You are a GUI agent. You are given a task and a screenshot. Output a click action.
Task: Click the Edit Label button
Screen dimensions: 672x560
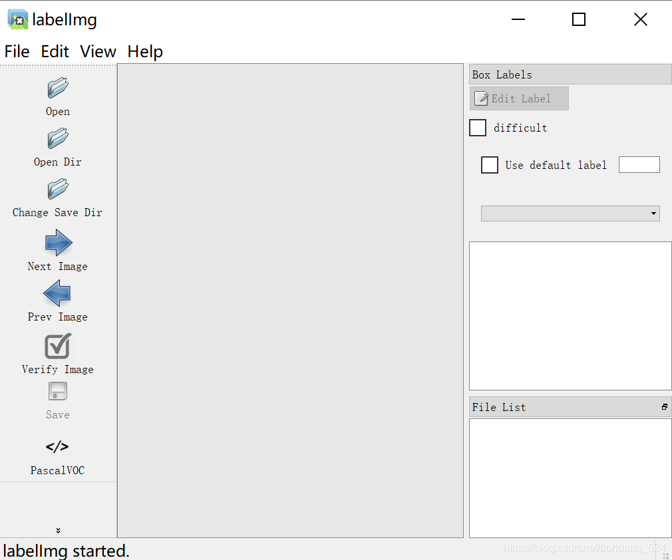519,98
